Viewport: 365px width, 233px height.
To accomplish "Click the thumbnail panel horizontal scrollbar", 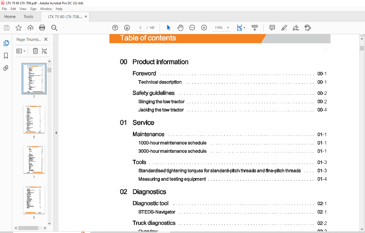I will (28, 228).
